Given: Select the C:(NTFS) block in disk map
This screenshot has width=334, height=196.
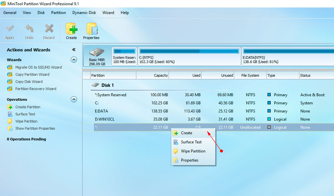Looking at the screenshot, I should (190, 56).
